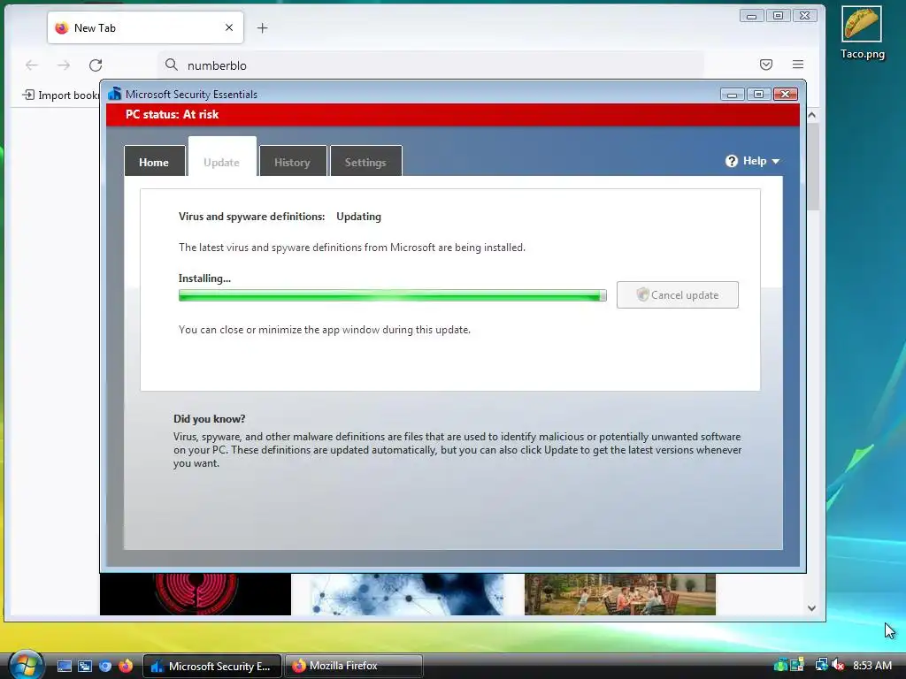Image resolution: width=906 pixels, height=679 pixels.
Task: Open a new Firefox tab
Action: (x=262, y=27)
